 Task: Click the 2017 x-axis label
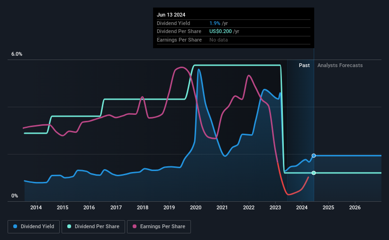click(x=116, y=207)
